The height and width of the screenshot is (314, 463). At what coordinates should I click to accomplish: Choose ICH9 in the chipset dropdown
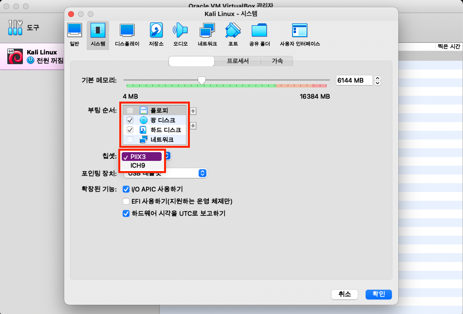pyautogui.click(x=142, y=165)
